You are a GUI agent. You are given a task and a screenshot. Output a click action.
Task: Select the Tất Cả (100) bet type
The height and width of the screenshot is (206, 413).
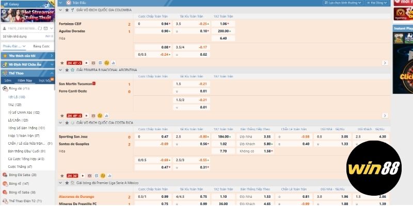point(17,97)
